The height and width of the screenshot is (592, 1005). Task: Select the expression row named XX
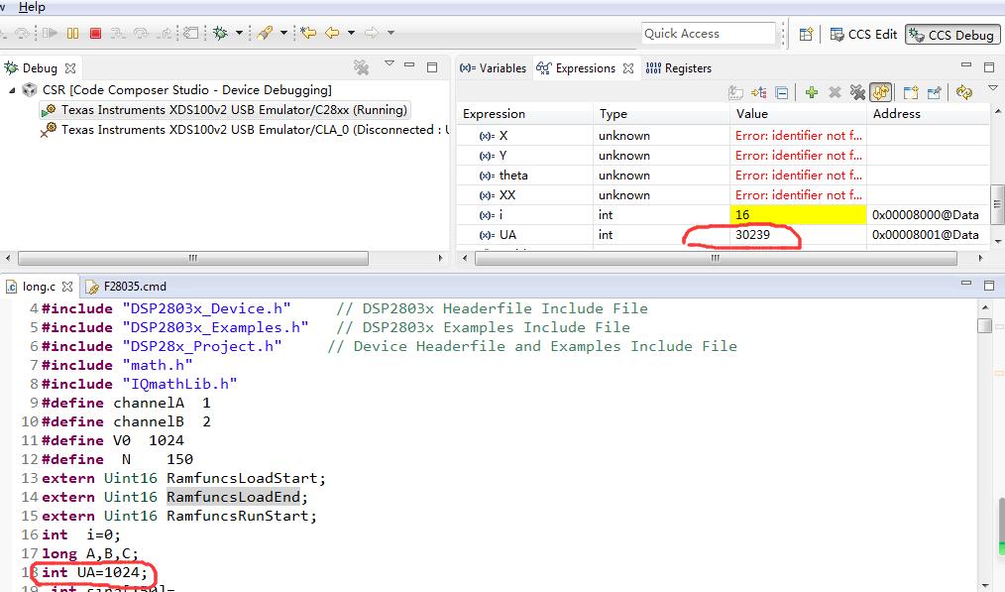(x=723, y=195)
